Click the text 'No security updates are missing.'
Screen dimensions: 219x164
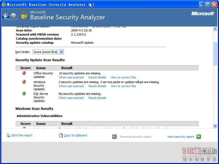80,94
